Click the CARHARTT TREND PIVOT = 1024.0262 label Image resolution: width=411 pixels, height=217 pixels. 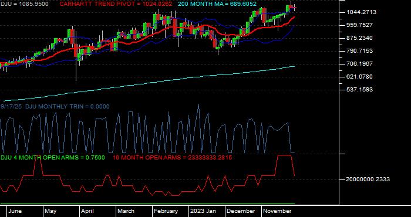pos(116,4)
